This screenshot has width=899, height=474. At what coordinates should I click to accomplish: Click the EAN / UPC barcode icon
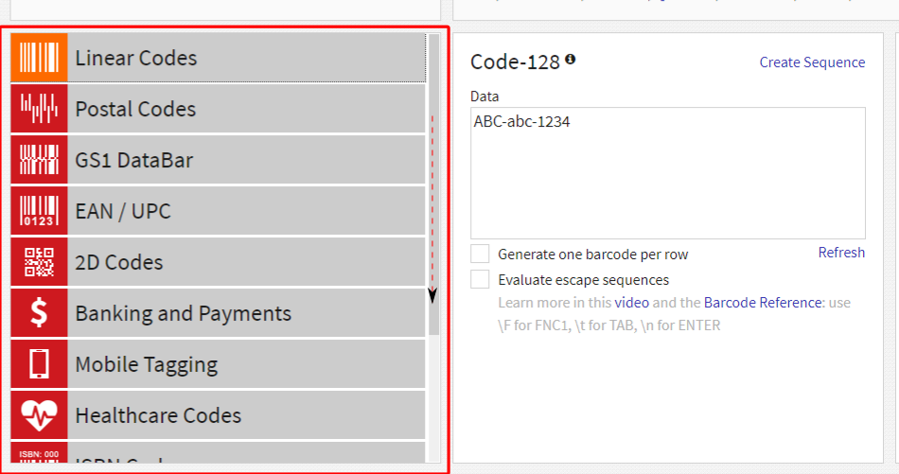[x=39, y=211]
